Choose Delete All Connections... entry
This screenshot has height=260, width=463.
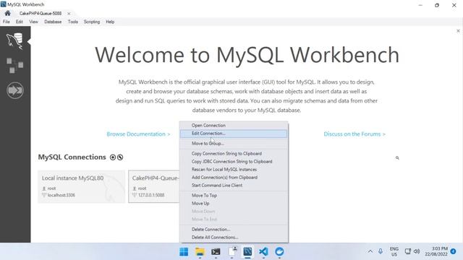tap(234, 238)
